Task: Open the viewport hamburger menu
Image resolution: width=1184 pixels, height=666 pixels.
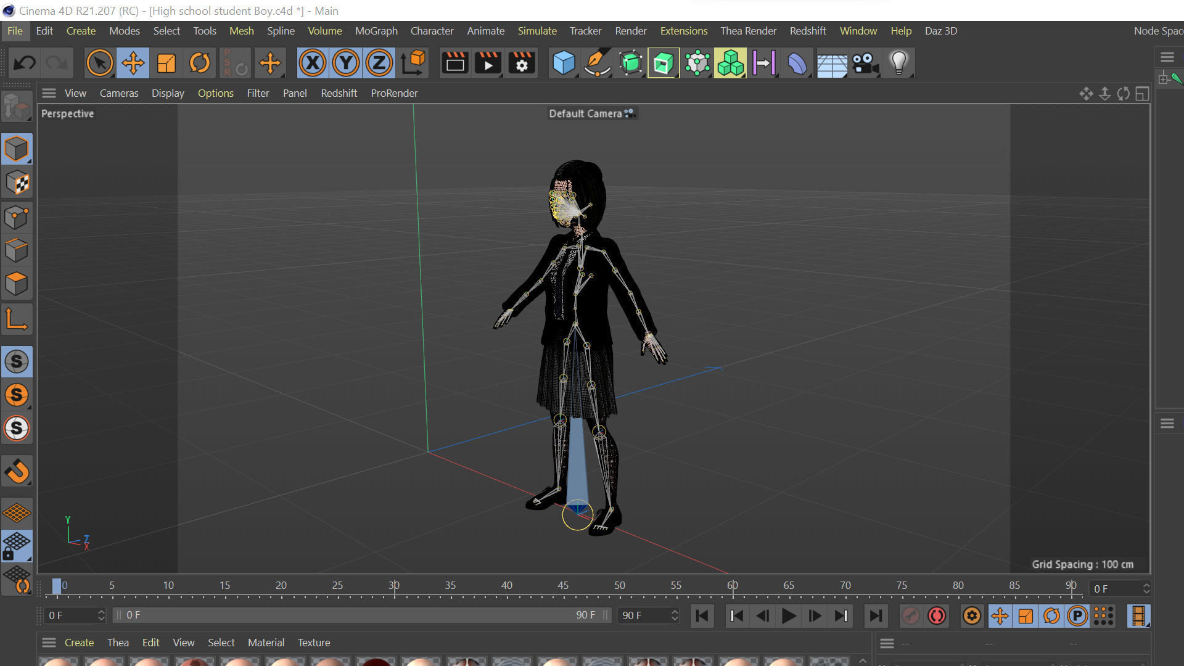Action: click(x=49, y=93)
